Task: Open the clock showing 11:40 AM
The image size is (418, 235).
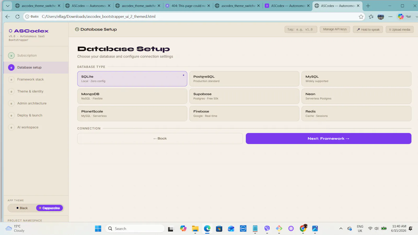Action: (399, 228)
